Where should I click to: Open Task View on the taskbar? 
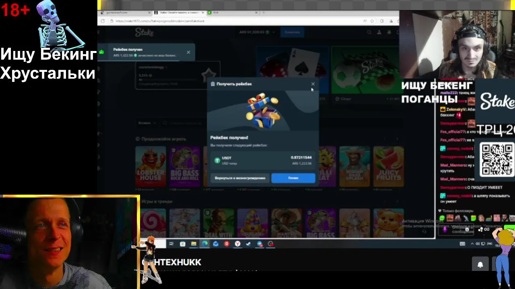pos(171,244)
